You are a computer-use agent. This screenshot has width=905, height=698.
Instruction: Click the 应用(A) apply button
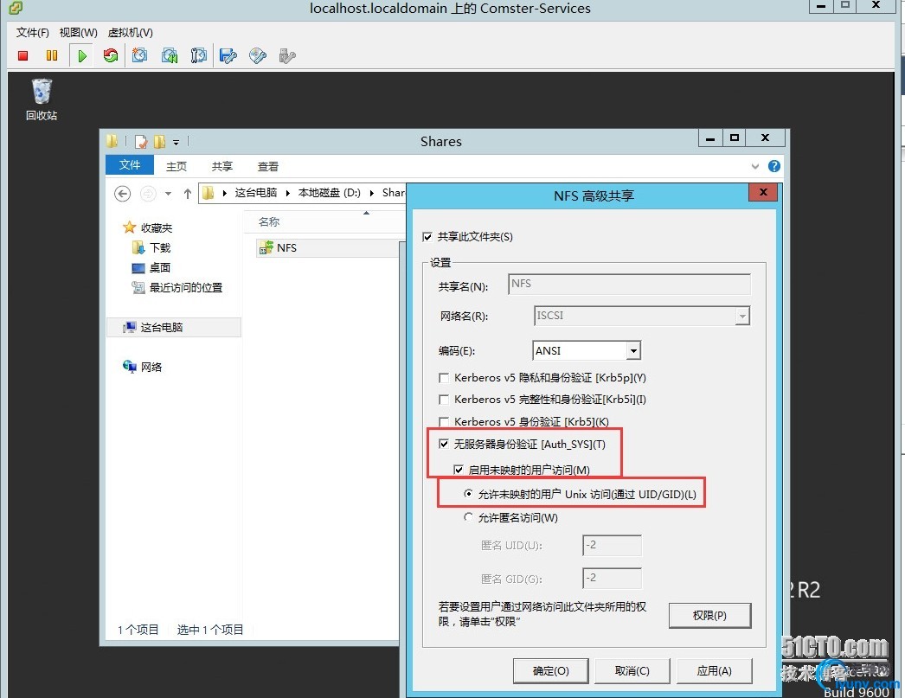(714, 671)
